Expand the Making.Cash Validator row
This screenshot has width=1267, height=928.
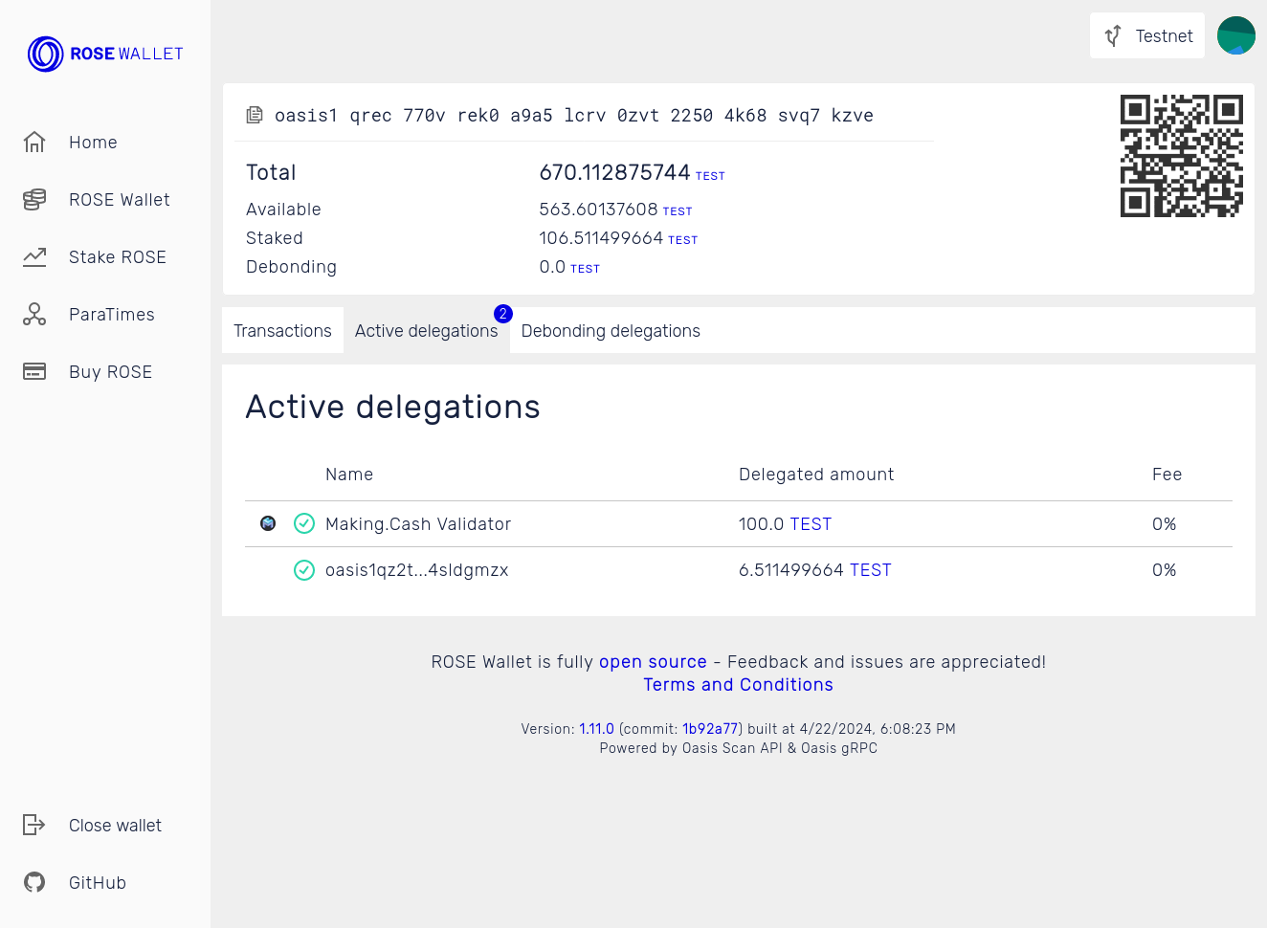tap(418, 524)
